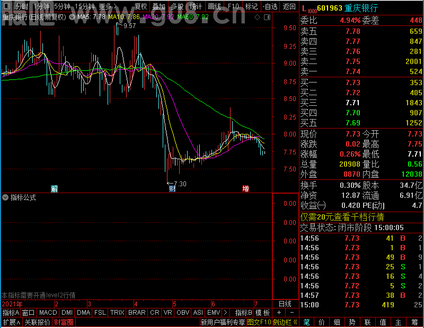Switch to 15分钟 chart period
Image resolution: width=424 pixels, height=328 pixels.
[85, 6]
